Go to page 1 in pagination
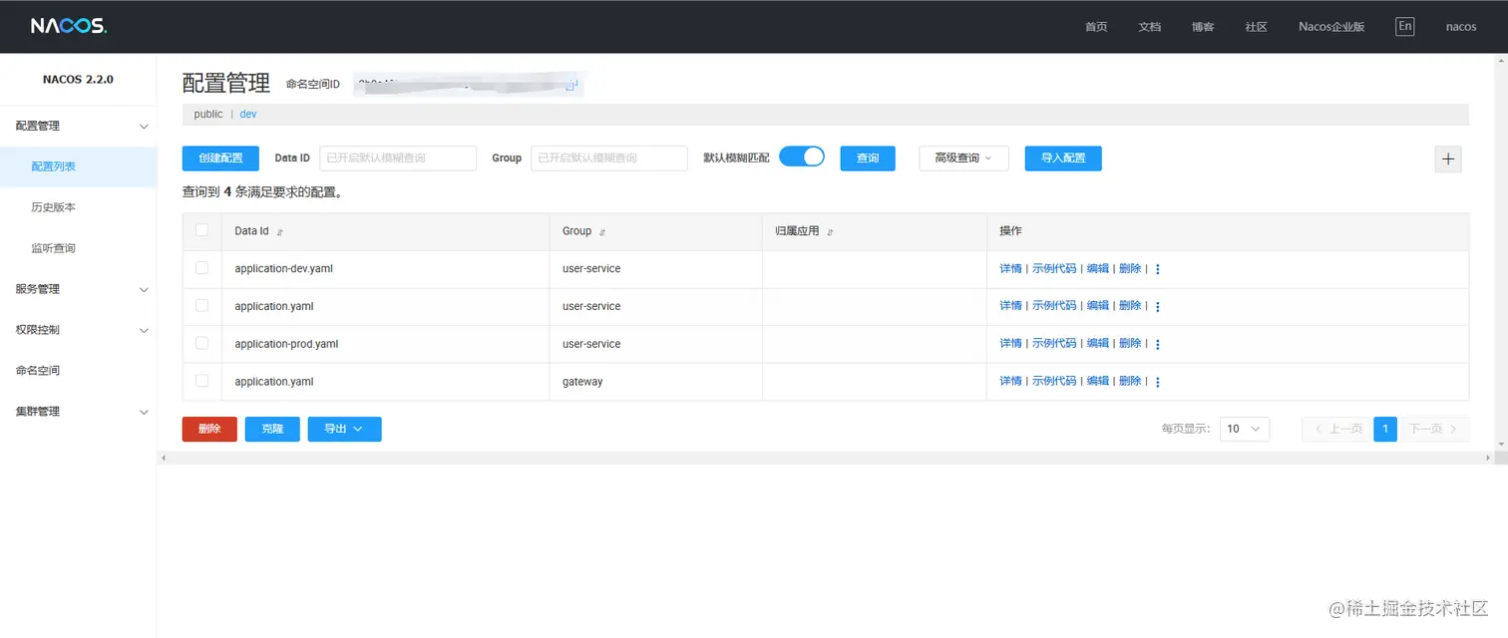This screenshot has height=638, width=1508. tap(1384, 429)
